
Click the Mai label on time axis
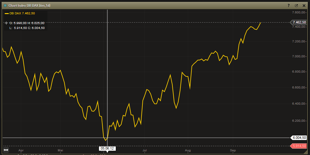pyautogui.click(x=60, y=150)
